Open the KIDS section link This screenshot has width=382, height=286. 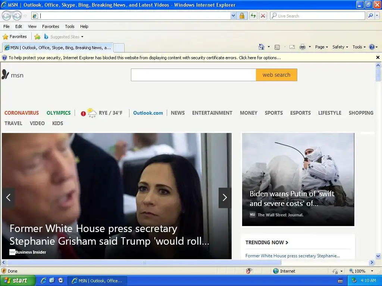(x=57, y=123)
